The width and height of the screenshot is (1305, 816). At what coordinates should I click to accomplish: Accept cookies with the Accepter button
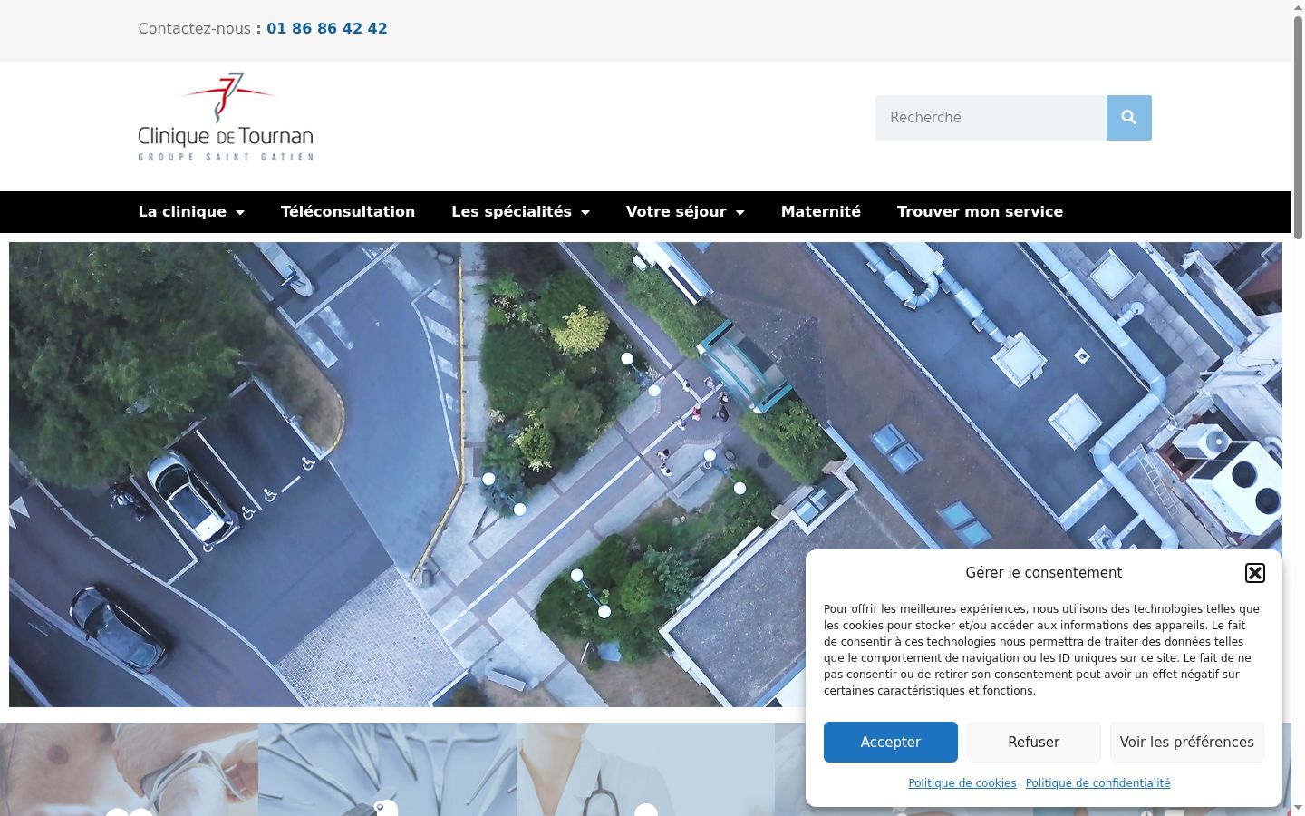point(890,742)
